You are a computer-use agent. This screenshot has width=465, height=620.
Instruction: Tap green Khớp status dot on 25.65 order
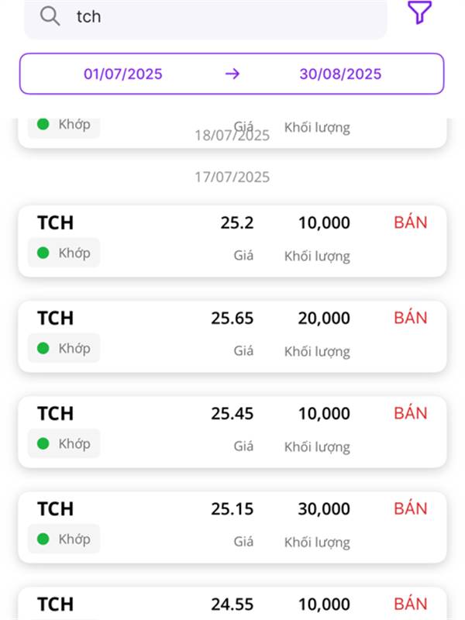[x=43, y=348]
